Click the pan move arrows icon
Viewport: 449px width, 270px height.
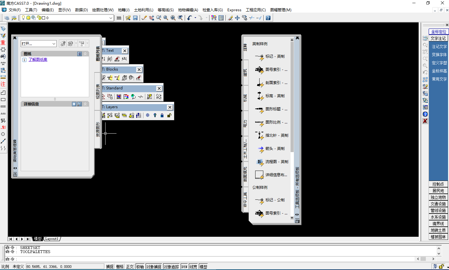click(237, 18)
